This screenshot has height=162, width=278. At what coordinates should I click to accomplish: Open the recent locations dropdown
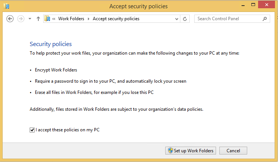[30, 19]
